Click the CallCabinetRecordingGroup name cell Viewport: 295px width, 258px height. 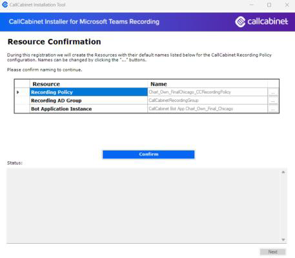[x=208, y=101]
